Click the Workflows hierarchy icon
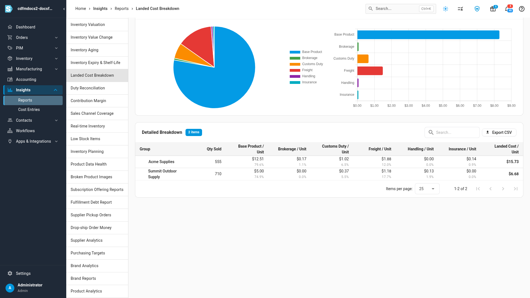Viewport: 530px width, 298px height. point(10,131)
